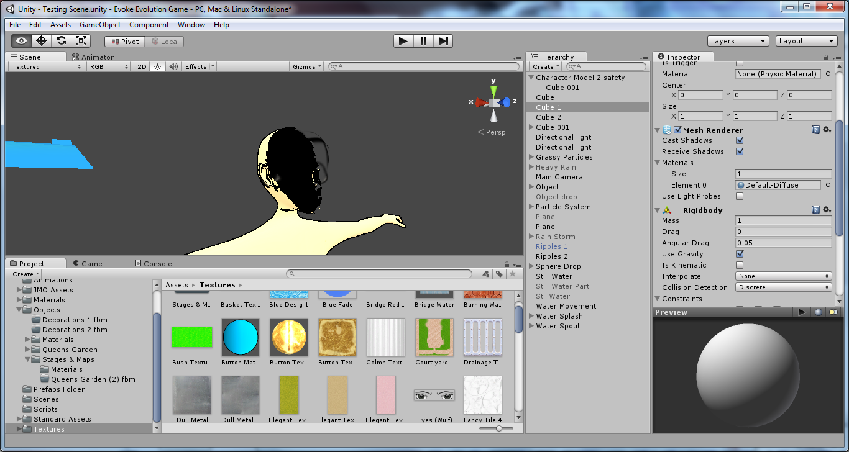Adjust the asset thumbnail size slider
Screen dimensions: 849x452
coord(499,428)
